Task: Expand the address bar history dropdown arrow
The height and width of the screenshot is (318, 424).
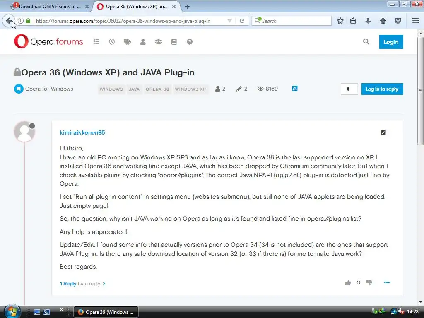Action: (x=229, y=21)
